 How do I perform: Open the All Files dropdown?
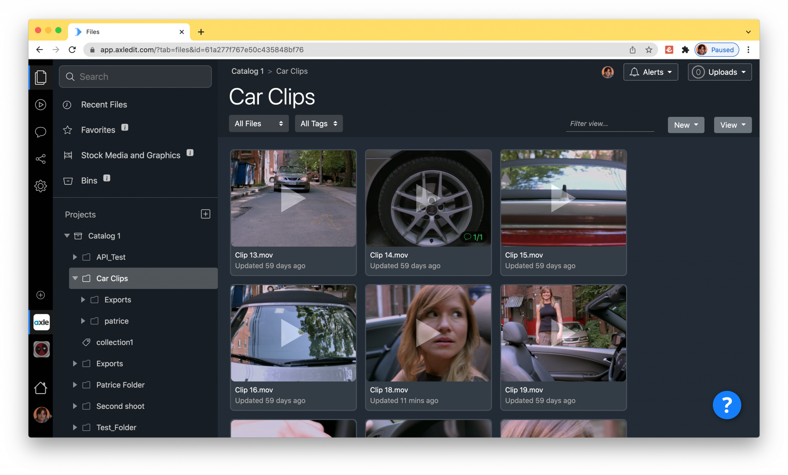pos(259,124)
